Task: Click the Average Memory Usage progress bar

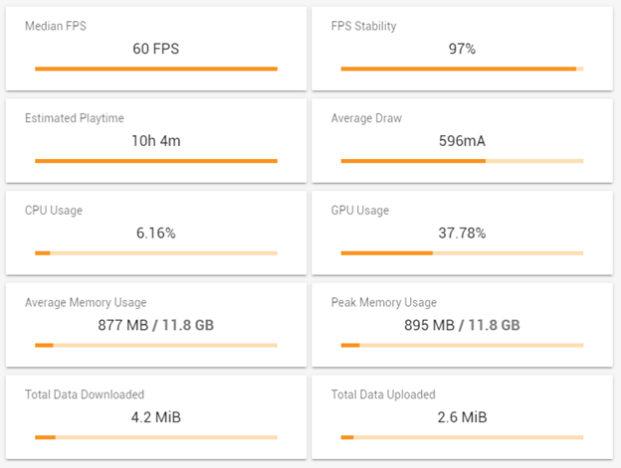Action: [x=156, y=345]
